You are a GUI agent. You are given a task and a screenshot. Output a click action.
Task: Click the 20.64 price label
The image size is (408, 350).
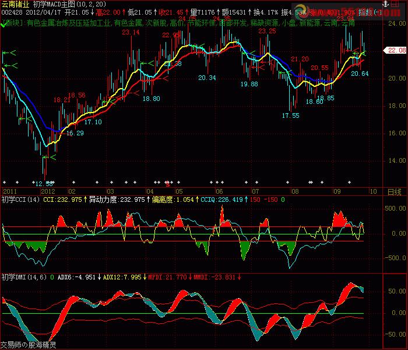click(x=360, y=73)
